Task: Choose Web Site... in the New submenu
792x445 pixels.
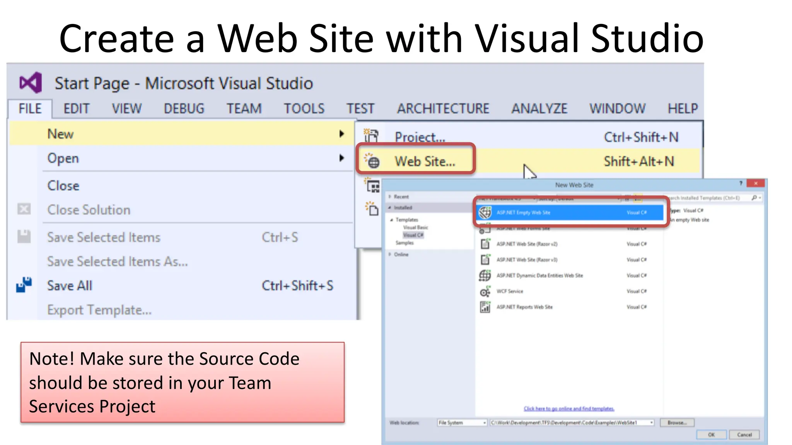Action: click(528, 161)
